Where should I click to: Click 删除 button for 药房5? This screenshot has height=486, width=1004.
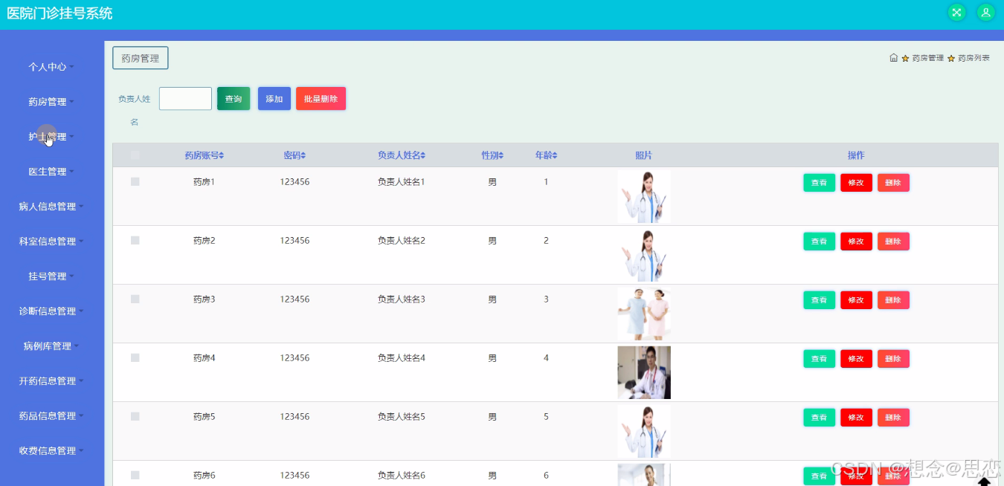893,418
